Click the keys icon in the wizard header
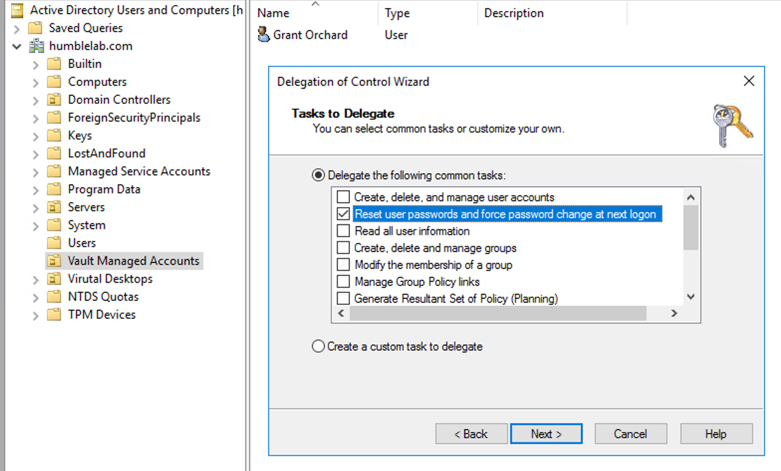The image size is (781, 471). coord(732,125)
